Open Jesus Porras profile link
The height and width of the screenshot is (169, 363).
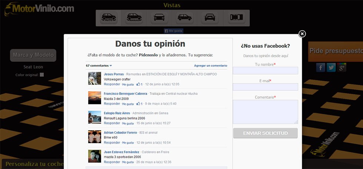114,74
